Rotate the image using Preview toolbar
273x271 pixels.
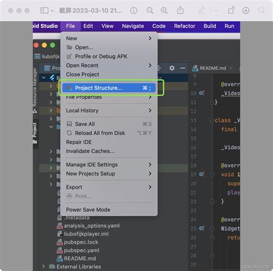coord(231,10)
